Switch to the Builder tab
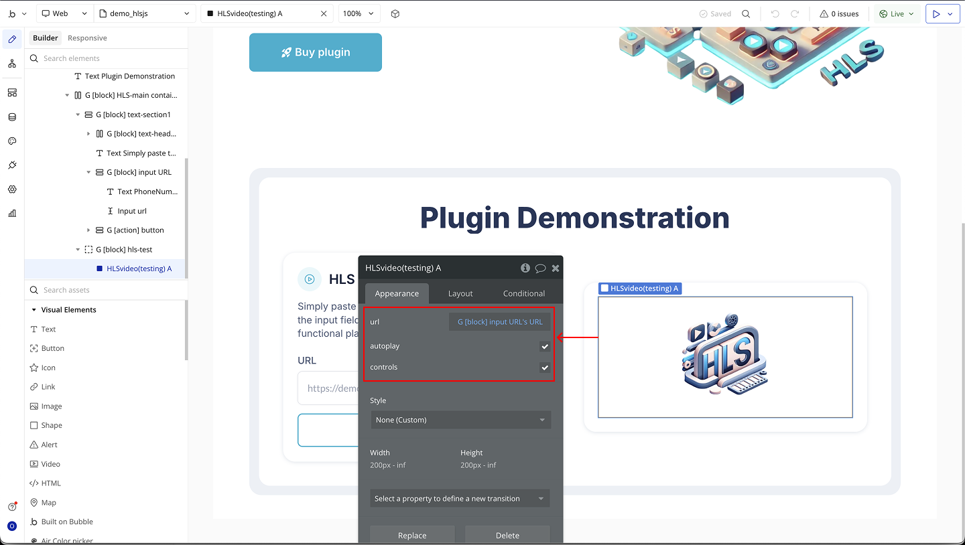Screen dimensions: 965x545 point(46,38)
